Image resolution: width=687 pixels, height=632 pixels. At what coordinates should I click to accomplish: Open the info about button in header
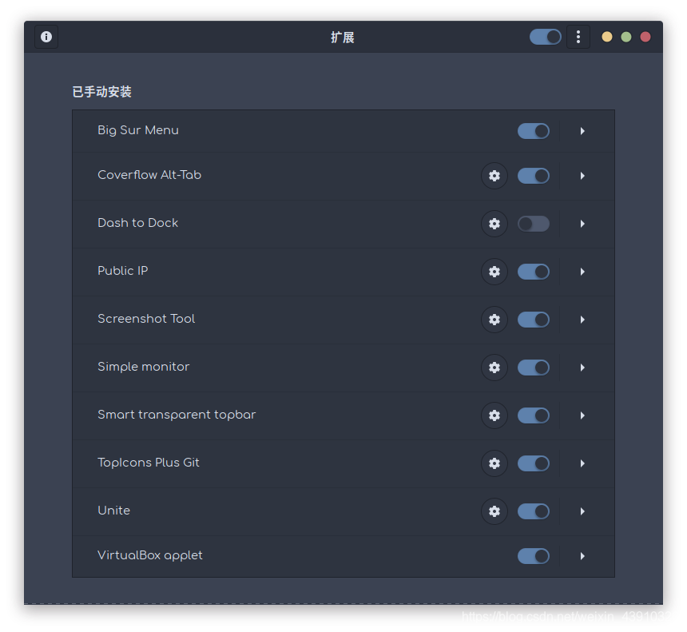(x=46, y=37)
